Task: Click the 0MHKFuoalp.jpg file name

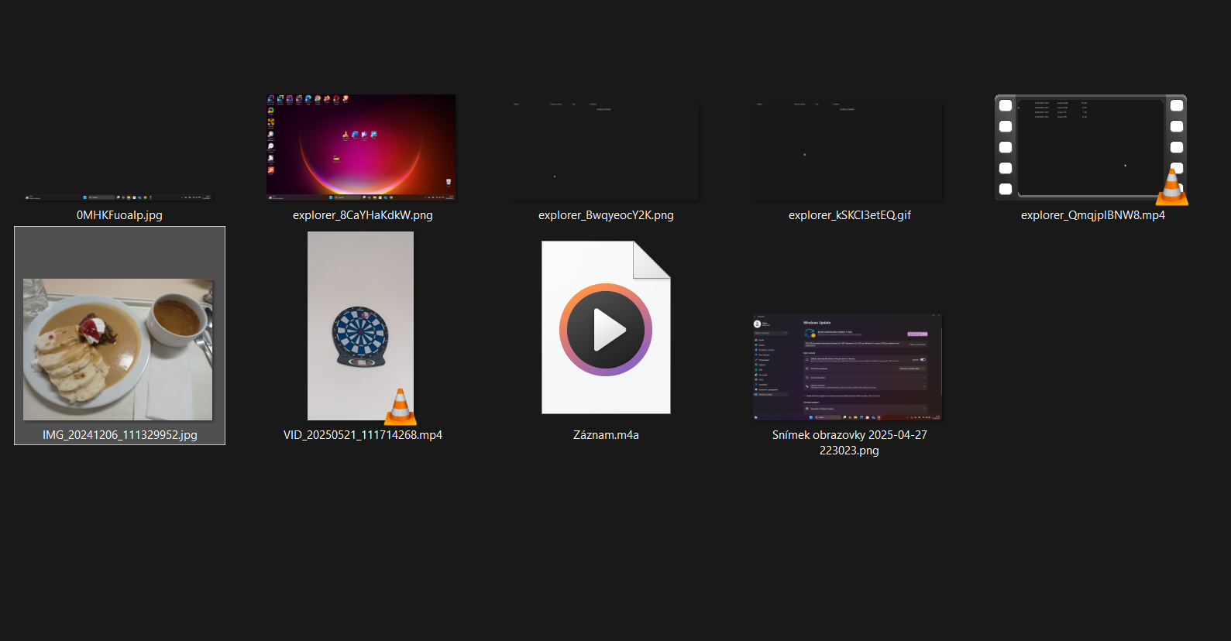Action: tap(119, 215)
